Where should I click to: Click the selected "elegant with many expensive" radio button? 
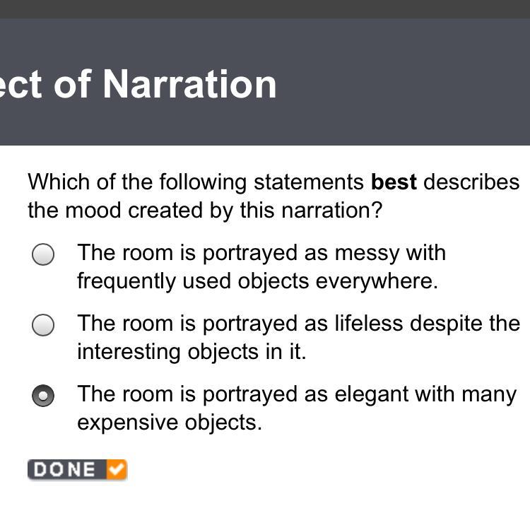pos(43,396)
